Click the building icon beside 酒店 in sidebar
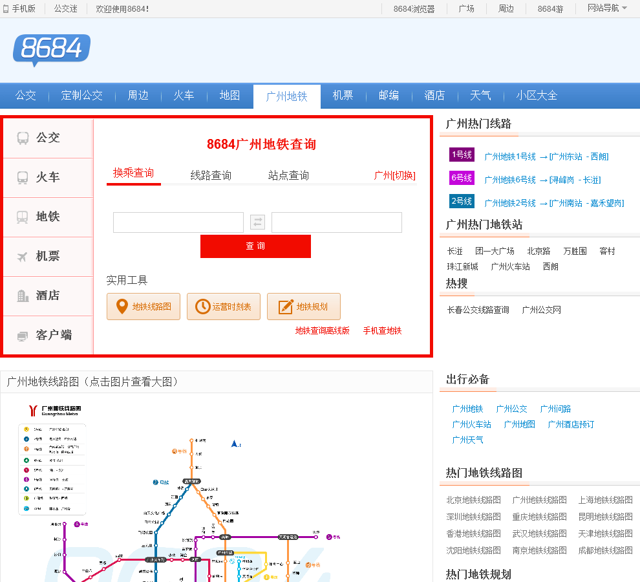 (23, 296)
